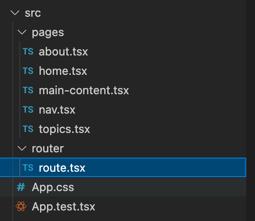255x221 pixels.
Task: Collapse the pages folder chevron
Action: 22,32
